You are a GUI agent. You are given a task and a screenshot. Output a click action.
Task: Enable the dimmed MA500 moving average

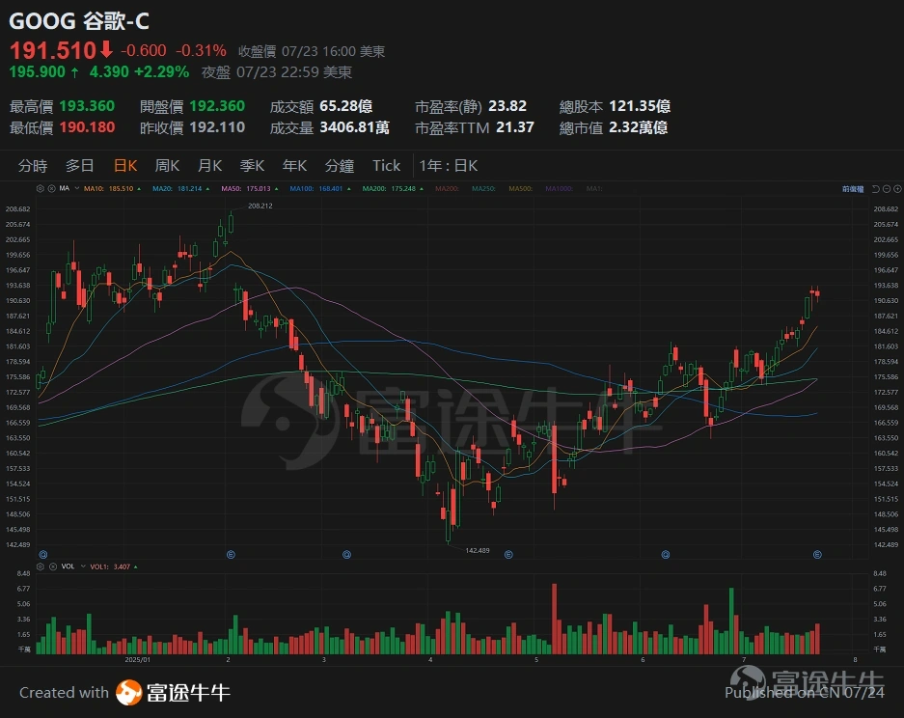520,188
